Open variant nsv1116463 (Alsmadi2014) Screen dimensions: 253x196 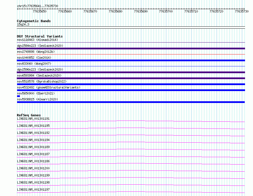click(x=38, y=40)
